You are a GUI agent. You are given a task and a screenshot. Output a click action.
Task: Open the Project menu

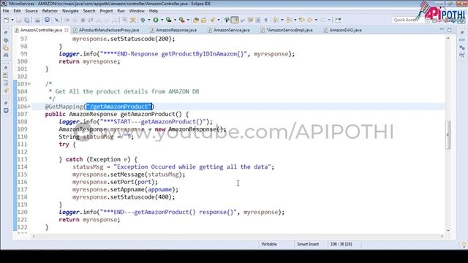(106, 11)
